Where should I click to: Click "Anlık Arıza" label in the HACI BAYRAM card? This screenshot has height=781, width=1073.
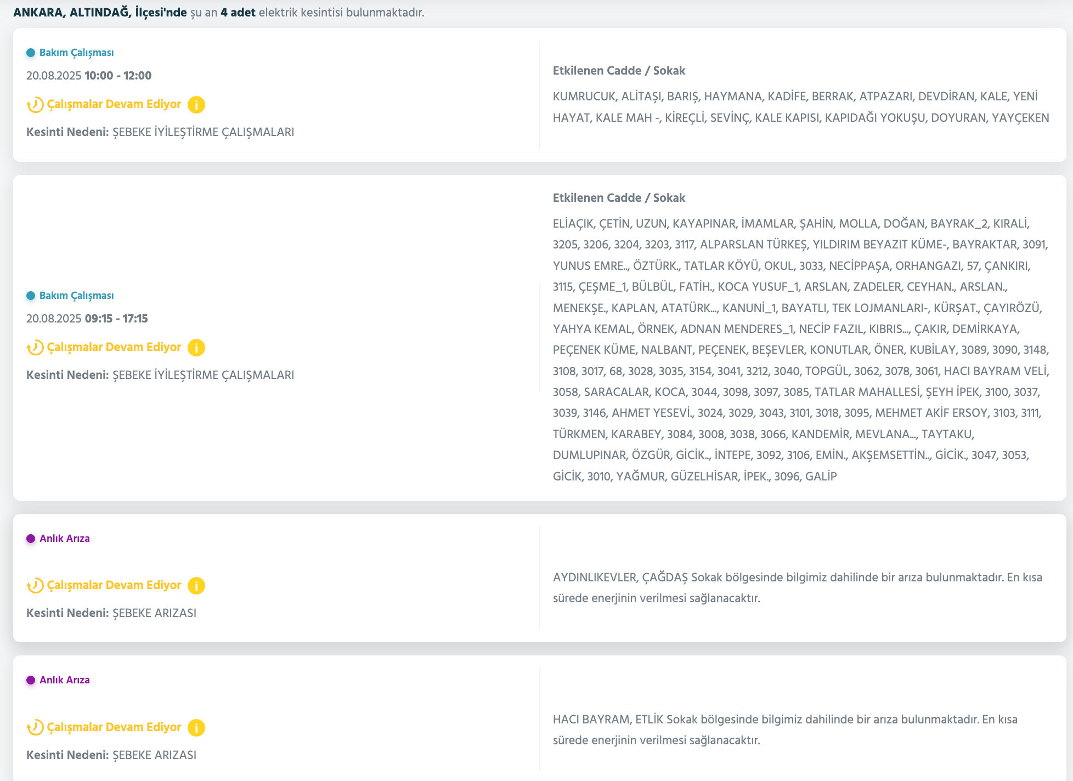coord(65,680)
